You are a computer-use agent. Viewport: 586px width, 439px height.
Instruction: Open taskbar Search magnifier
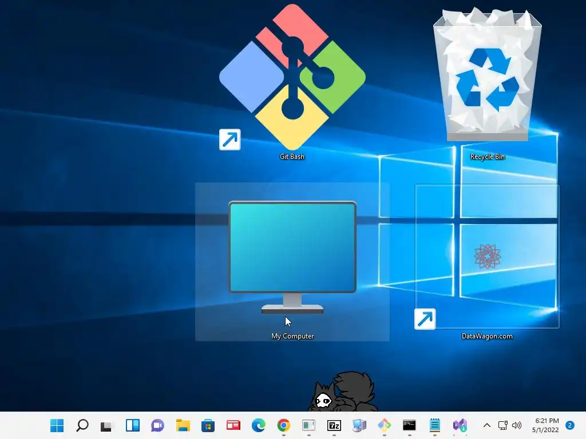tap(82, 425)
